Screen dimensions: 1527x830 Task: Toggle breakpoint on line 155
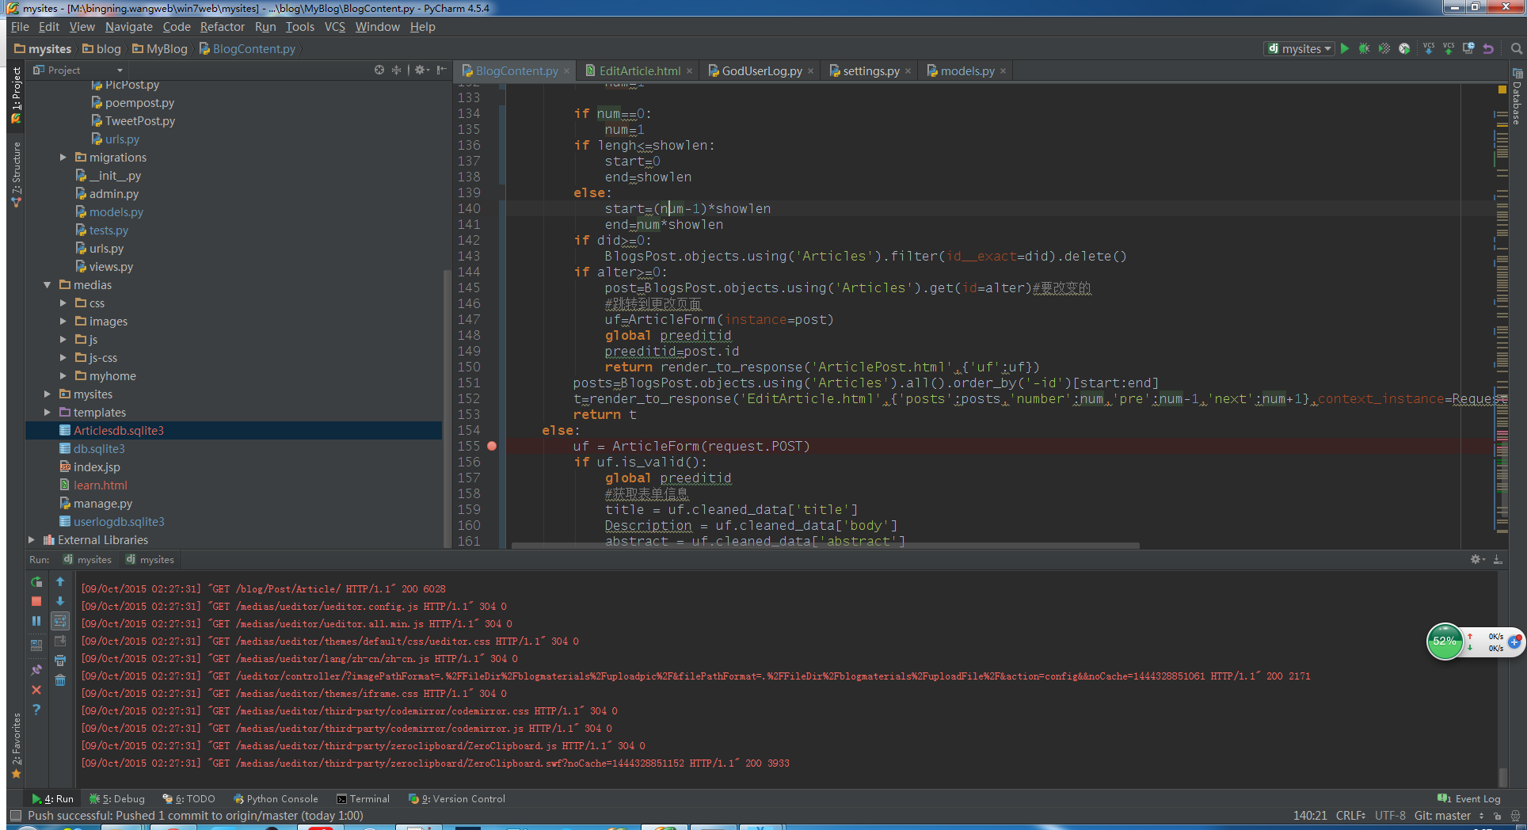(x=492, y=446)
